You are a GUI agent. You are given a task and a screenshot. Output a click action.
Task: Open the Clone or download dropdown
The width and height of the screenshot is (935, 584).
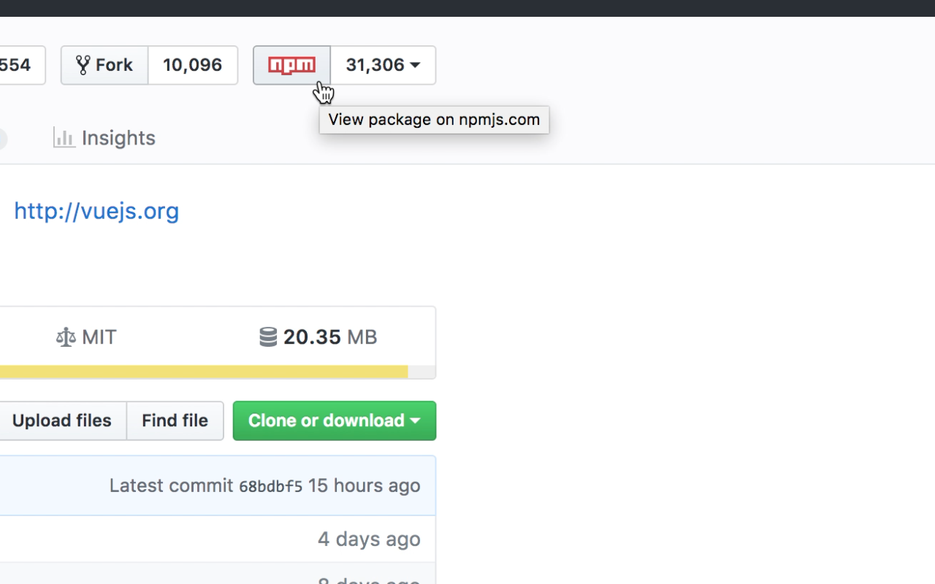(x=334, y=420)
